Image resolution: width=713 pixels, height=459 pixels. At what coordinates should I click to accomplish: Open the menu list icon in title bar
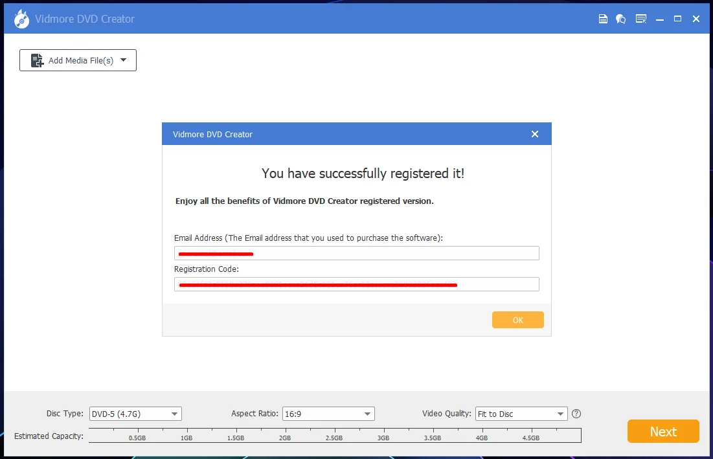click(641, 19)
